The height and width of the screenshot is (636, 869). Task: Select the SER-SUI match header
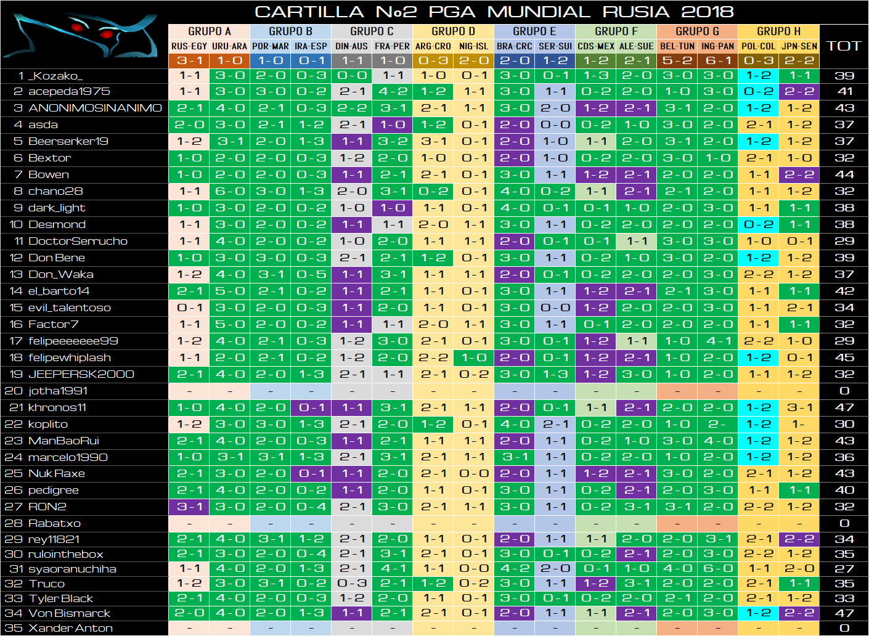pyautogui.click(x=555, y=46)
